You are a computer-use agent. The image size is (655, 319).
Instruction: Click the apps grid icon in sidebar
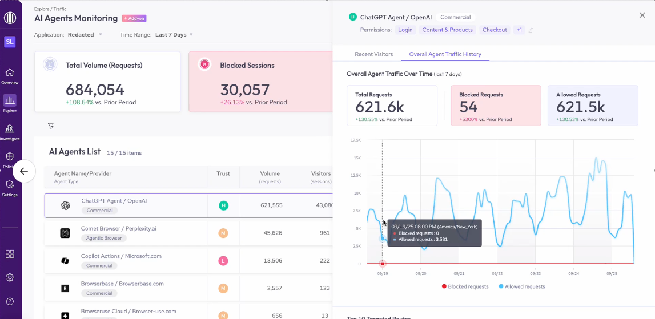(10, 254)
